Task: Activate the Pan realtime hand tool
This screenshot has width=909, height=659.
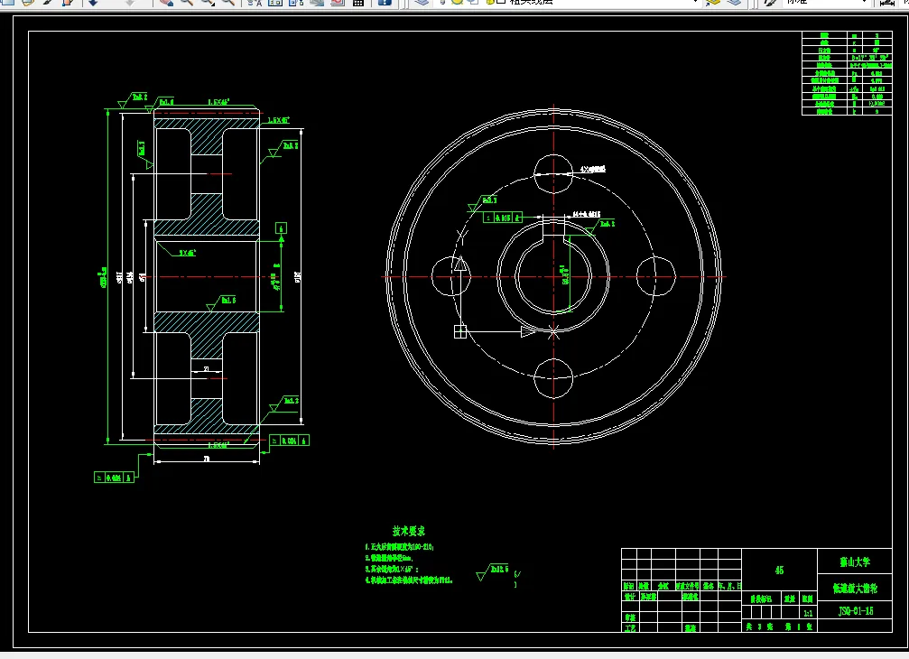Action: coord(166,3)
